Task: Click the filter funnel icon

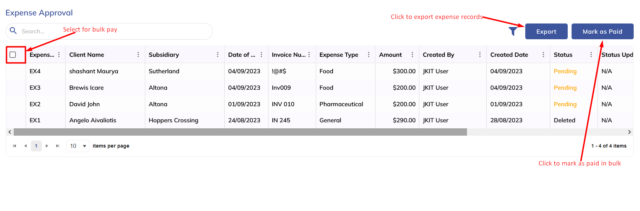Action: pyautogui.click(x=513, y=32)
